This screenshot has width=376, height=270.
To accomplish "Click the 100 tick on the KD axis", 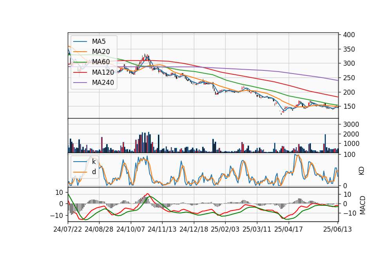I will point(349,155).
